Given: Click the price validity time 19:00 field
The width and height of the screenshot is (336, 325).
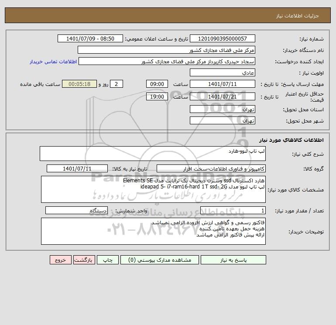Looking at the screenshot, I should coord(157,96).
